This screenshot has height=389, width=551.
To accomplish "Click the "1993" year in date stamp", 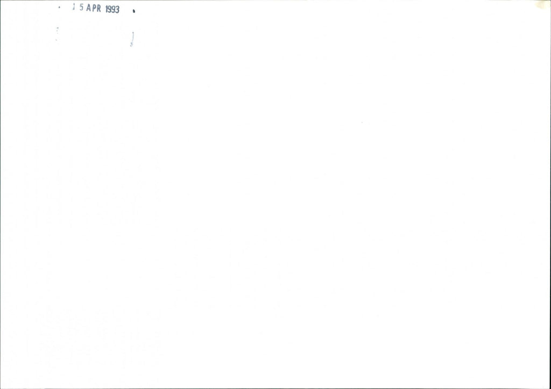I will pos(112,10).
